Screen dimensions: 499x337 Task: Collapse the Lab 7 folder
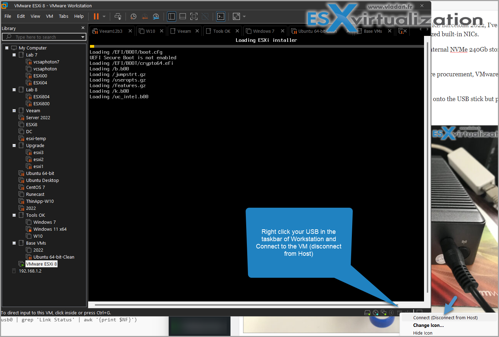pos(14,55)
